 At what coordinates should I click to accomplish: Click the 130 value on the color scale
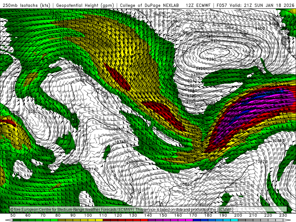133,215
